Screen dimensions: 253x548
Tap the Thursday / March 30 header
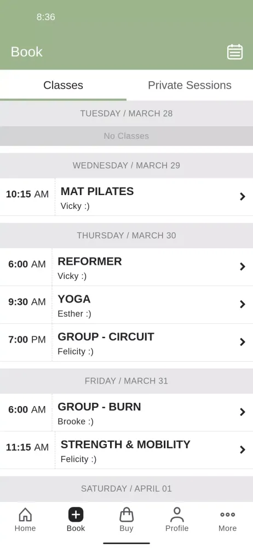click(x=127, y=236)
